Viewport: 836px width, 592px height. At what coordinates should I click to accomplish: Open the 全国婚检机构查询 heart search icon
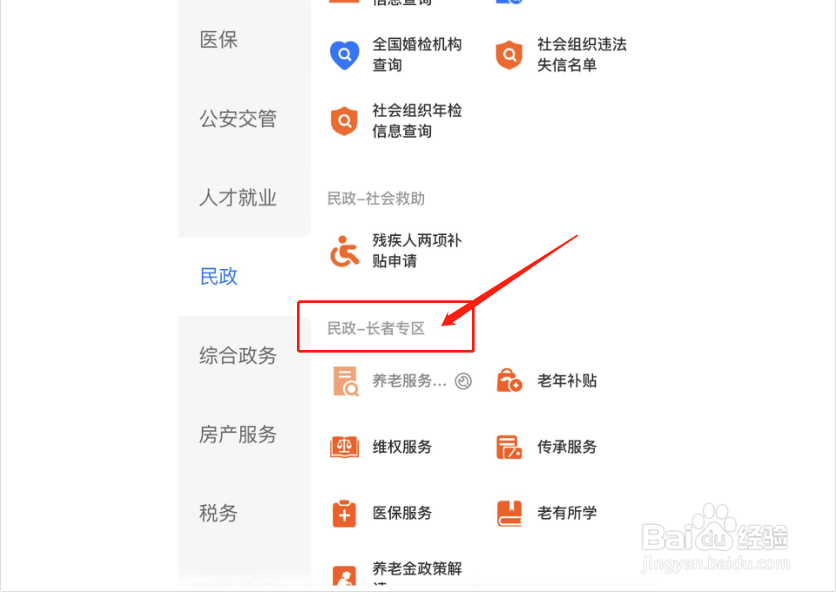345,55
